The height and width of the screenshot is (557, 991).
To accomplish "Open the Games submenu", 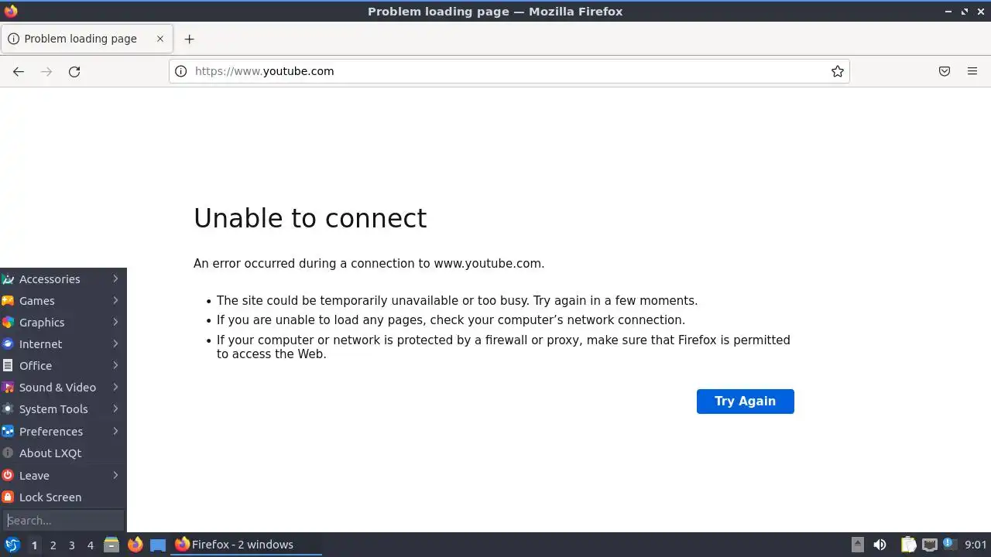I will [x=63, y=300].
